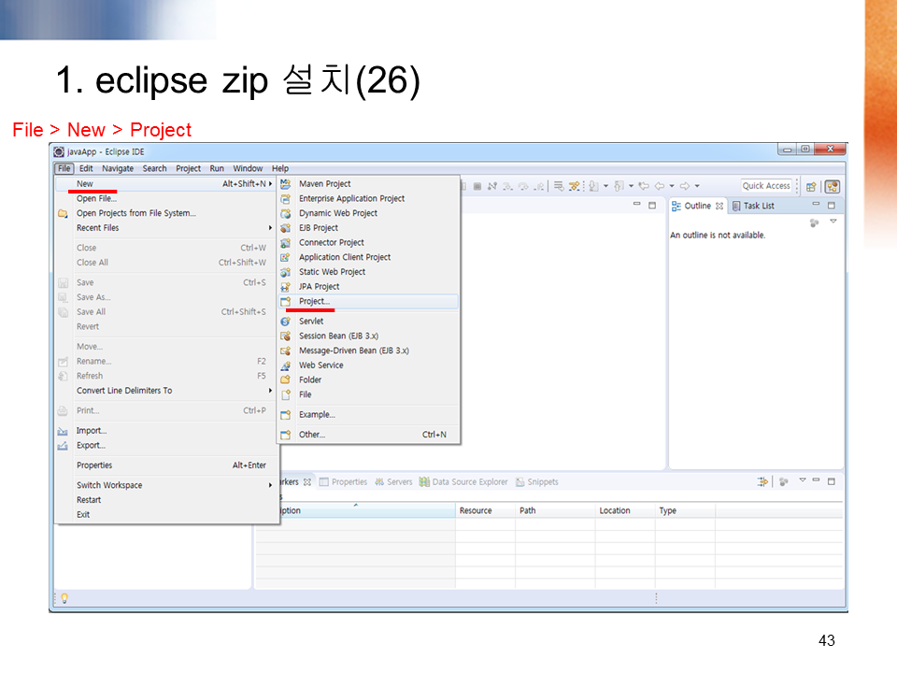
Task: Click the Connector Project icon
Action: pos(286,243)
